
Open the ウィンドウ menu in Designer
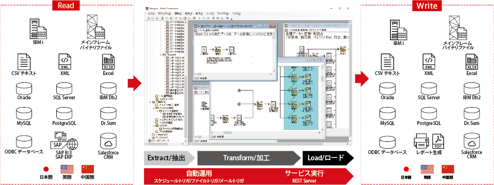(223, 14)
